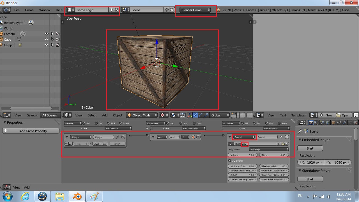Start the Embedded Player
The height and width of the screenshot is (202, 359).
point(310,148)
